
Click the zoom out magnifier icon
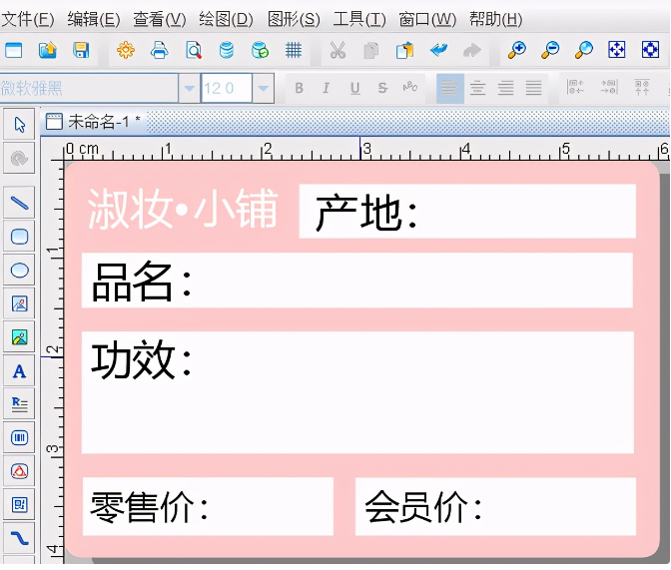coord(550,51)
